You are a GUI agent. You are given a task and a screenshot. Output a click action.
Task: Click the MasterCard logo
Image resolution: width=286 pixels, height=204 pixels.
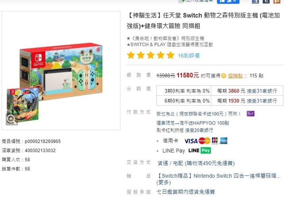[x=205, y=141]
